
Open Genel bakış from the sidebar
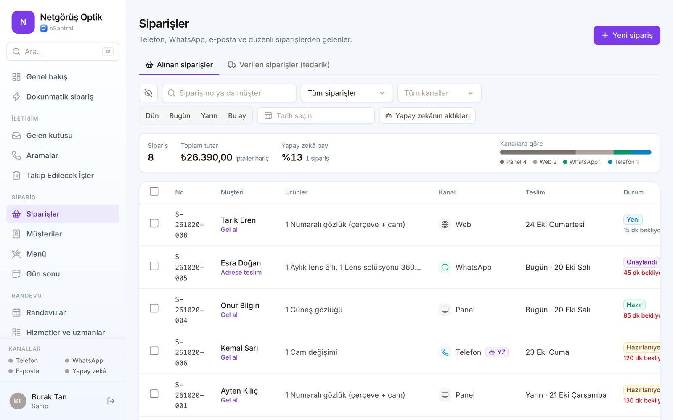coord(63,76)
